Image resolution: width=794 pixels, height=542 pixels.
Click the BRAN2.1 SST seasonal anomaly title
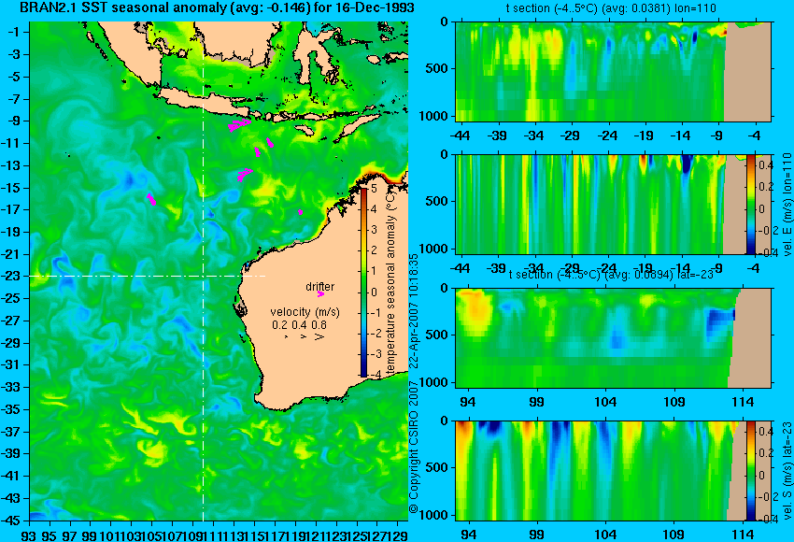coord(217,7)
